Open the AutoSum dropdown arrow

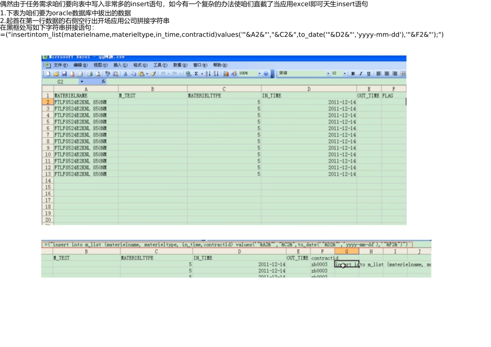click(202, 74)
